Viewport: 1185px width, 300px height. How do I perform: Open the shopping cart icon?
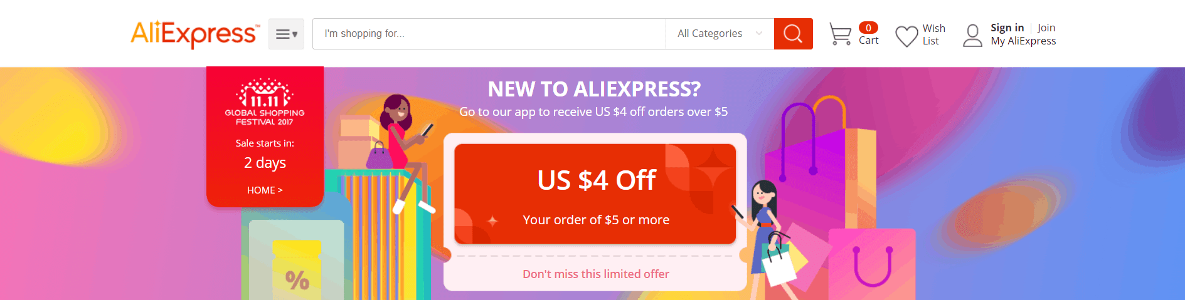[x=840, y=34]
